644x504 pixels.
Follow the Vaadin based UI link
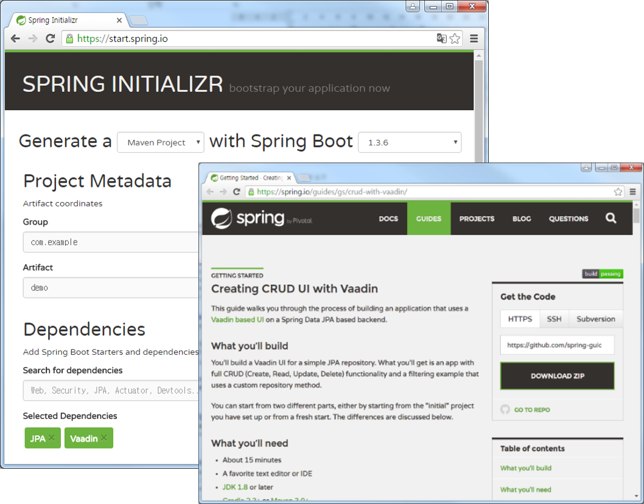[237, 320]
